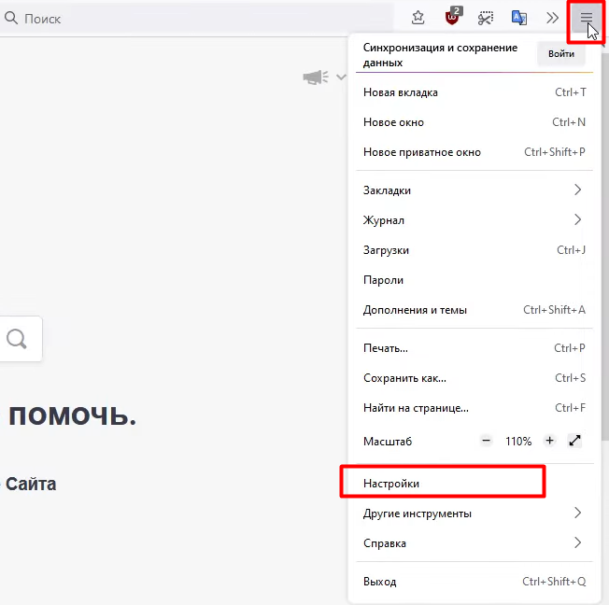The width and height of the screenshot is (609, 605).
Task: Open Дополнения и темы
Action: [474, 310]
